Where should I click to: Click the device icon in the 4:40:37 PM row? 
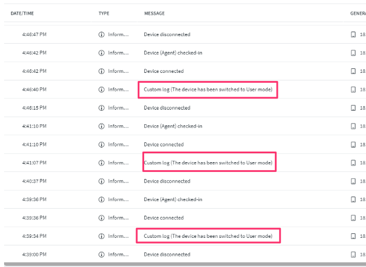coord(353,181)
